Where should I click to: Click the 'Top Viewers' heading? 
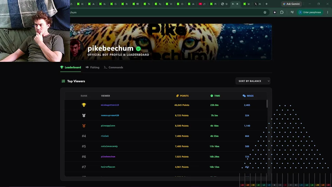click(76, 81)
